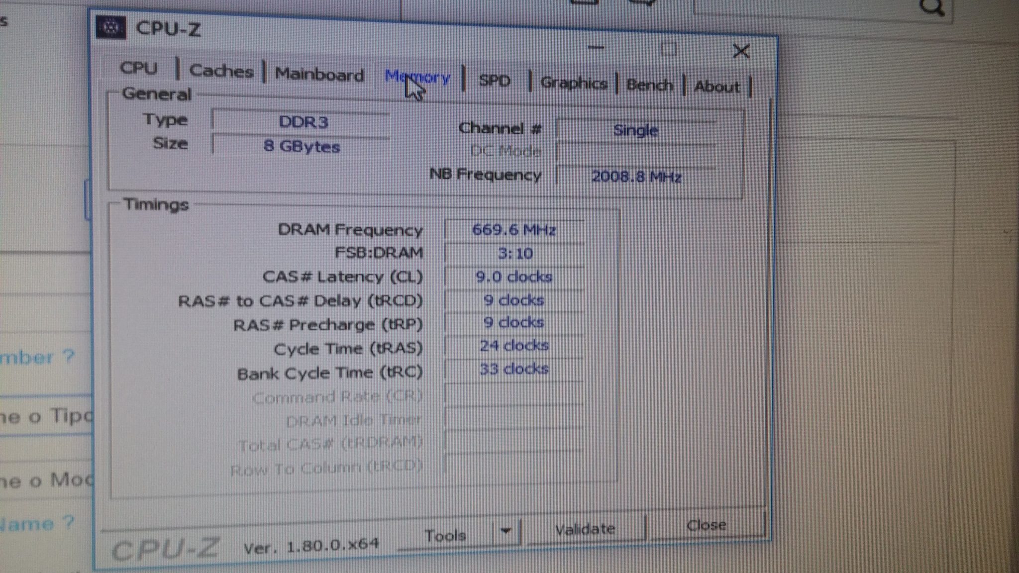The height and width of the screenshot is (573, 1019).
Task: Open the CPU tab
Action: [x=139, y=68]
